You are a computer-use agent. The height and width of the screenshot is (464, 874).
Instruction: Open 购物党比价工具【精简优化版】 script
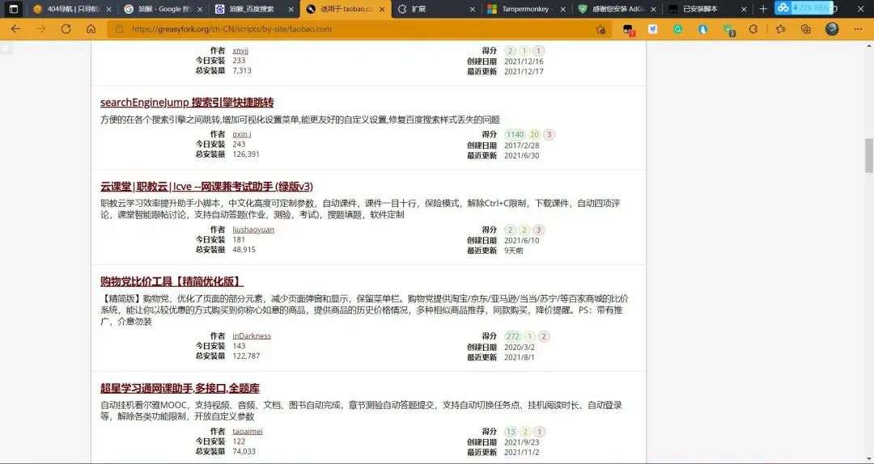(172, 281)
